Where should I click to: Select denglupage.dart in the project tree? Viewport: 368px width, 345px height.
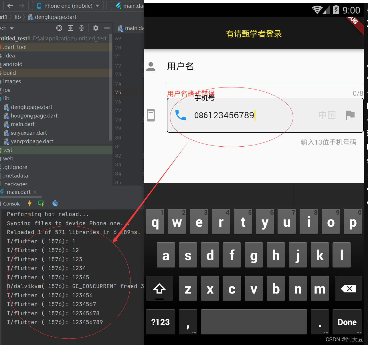coord(31,107)
